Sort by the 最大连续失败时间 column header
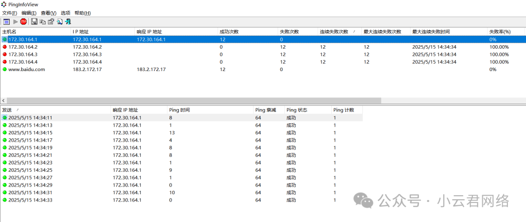526x222 pixels. 449,32
